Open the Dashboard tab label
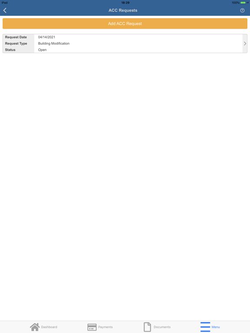 point(49,327)
